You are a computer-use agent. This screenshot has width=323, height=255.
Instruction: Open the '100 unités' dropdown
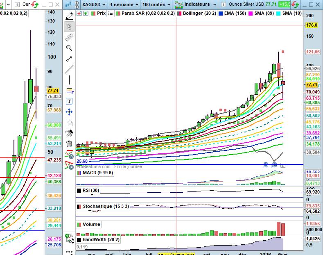(x=156, y=5)
